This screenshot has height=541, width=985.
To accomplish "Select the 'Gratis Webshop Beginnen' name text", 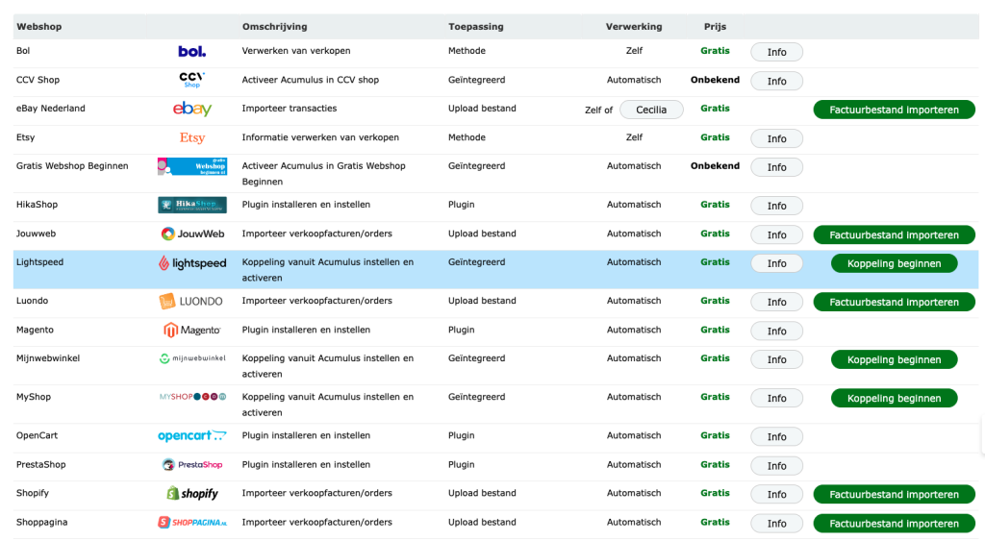I will (x=72, y=165).
